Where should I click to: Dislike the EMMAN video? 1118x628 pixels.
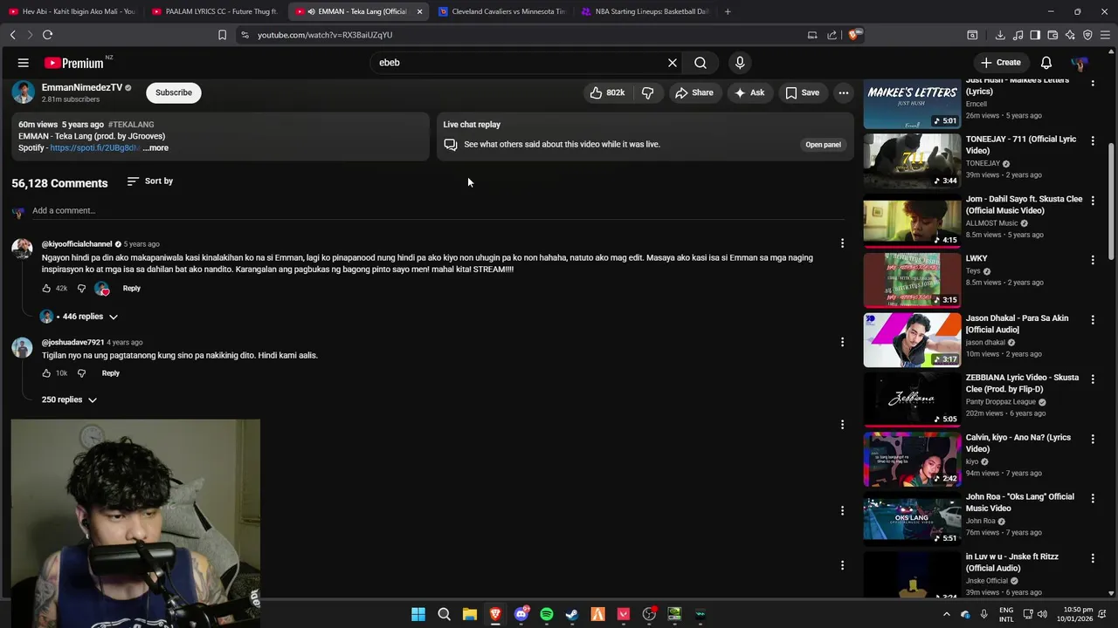point(647,92)
